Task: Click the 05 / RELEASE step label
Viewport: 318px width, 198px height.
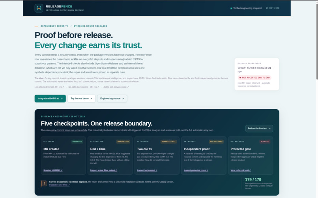Action: 237,142
